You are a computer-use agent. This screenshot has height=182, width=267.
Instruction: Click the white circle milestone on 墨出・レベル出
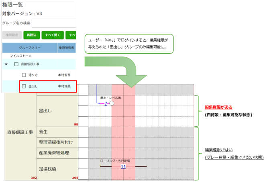click(x=112, y=103)
